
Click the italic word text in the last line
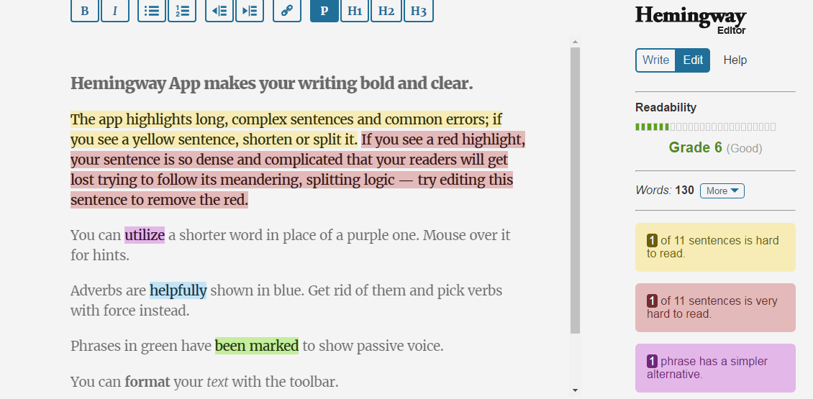[x=217, y=382]
